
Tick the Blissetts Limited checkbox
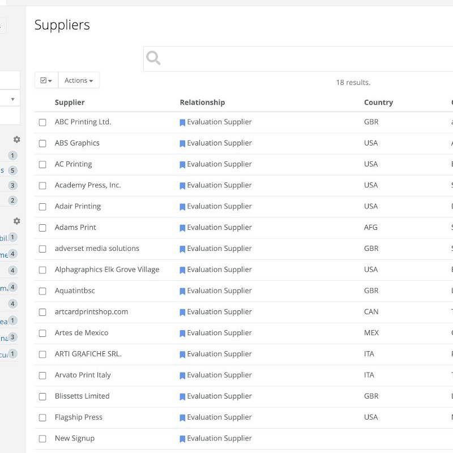42,397
